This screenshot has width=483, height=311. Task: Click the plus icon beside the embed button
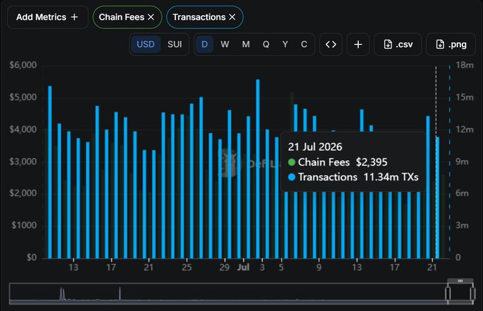click(358, 45)
